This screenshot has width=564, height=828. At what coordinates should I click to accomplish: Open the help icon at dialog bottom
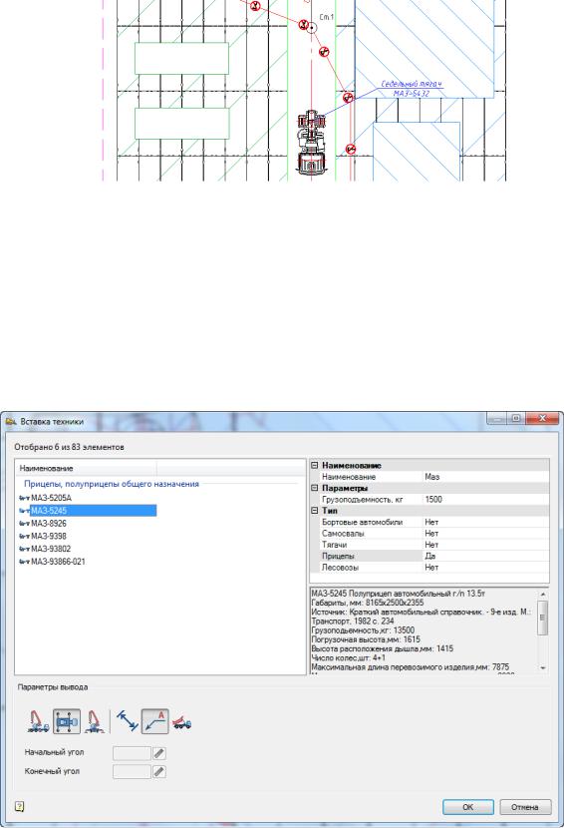pos(19,806)
